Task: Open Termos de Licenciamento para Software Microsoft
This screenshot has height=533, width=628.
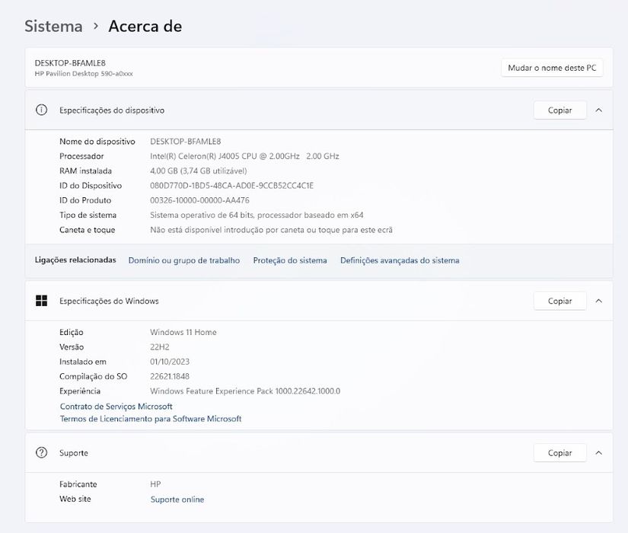Action: tap(151, 419)
